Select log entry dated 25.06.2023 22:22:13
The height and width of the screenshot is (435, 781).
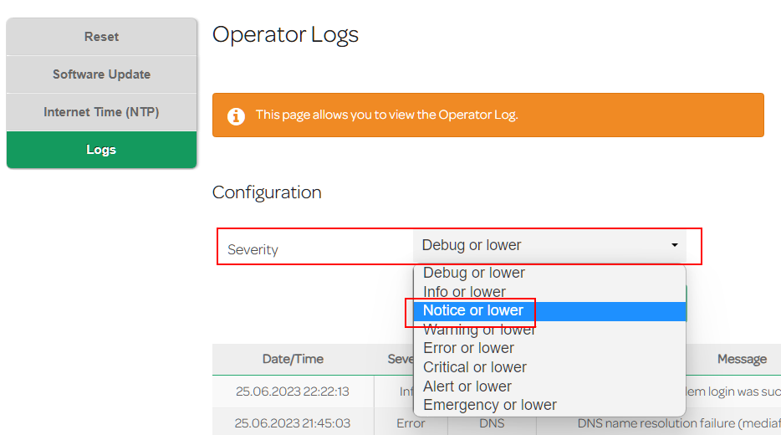click(293, 391)
